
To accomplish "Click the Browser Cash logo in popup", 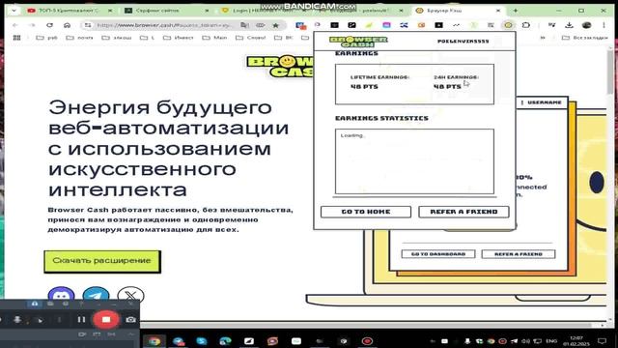I will pos(358,41).
